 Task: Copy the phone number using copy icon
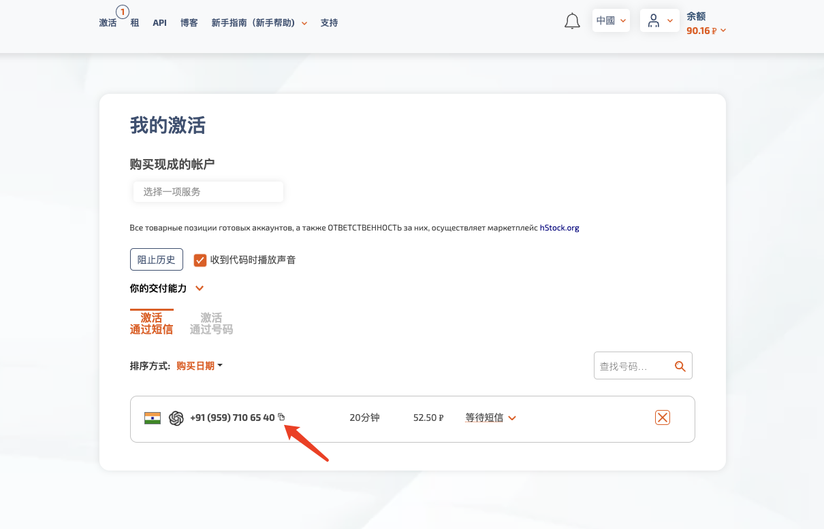point(281,417)
